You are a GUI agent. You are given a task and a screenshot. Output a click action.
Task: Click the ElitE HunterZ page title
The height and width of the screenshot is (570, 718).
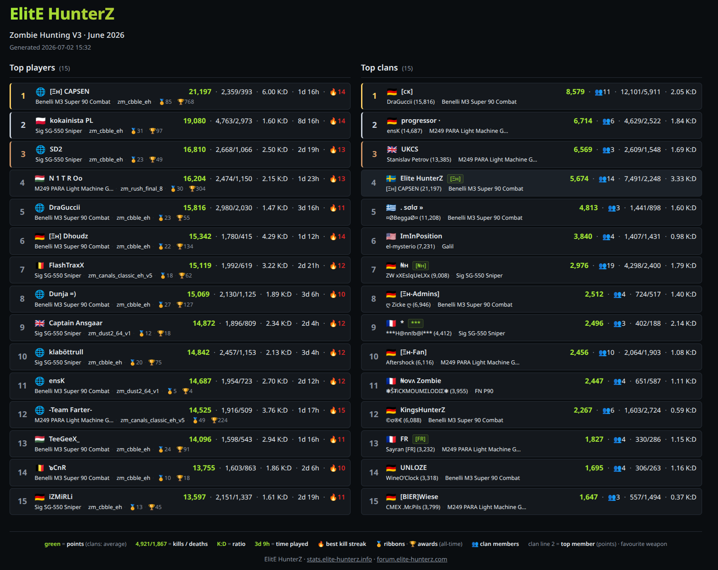[62, 14]
